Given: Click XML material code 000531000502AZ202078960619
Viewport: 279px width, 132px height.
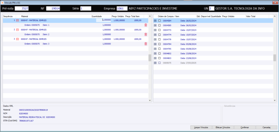Looking at the screenshot, I should coord(33,110).
